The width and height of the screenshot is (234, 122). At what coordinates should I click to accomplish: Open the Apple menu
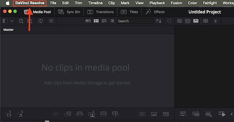click(x=8, y=3)
